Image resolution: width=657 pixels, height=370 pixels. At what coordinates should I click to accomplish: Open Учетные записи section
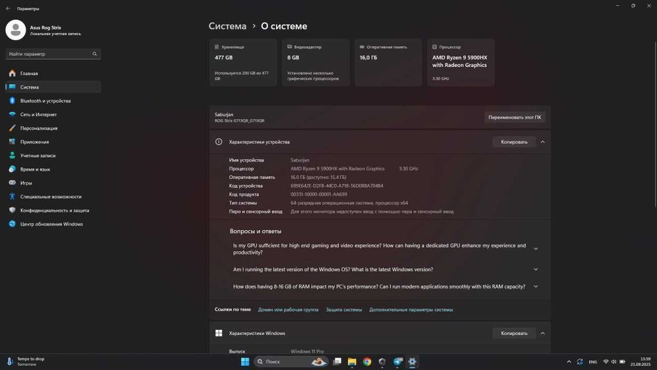point(53,156)
